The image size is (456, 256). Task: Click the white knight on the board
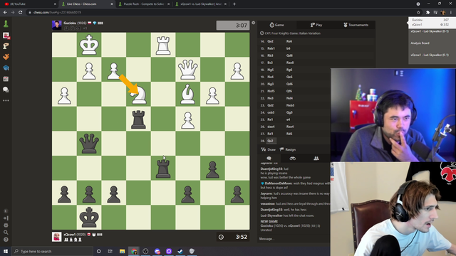138,94
